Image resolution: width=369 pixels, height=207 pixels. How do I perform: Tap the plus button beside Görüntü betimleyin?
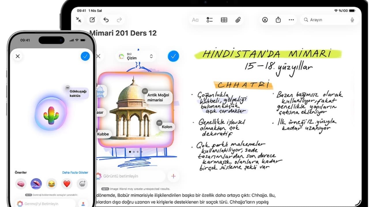tap(173, 176)
